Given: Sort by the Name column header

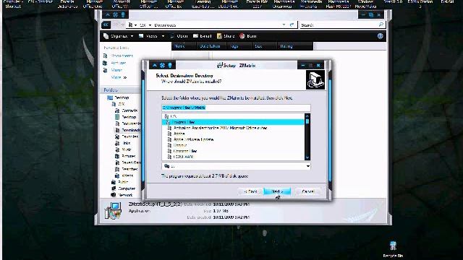Looking at the screenshot, I should click(183, 46).
